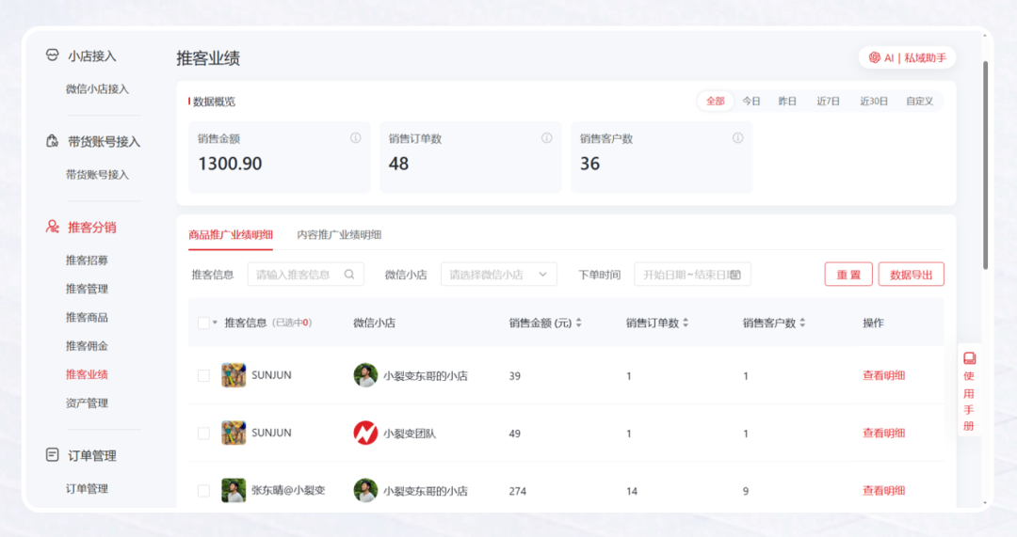1017x537 pixels.
Task: Select the 自定义 time filter
Action: click(919, 101)
